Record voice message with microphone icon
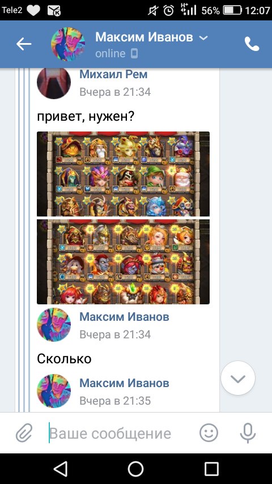The width and height of the screenshot is (272, 484). [x=248, y=433]
